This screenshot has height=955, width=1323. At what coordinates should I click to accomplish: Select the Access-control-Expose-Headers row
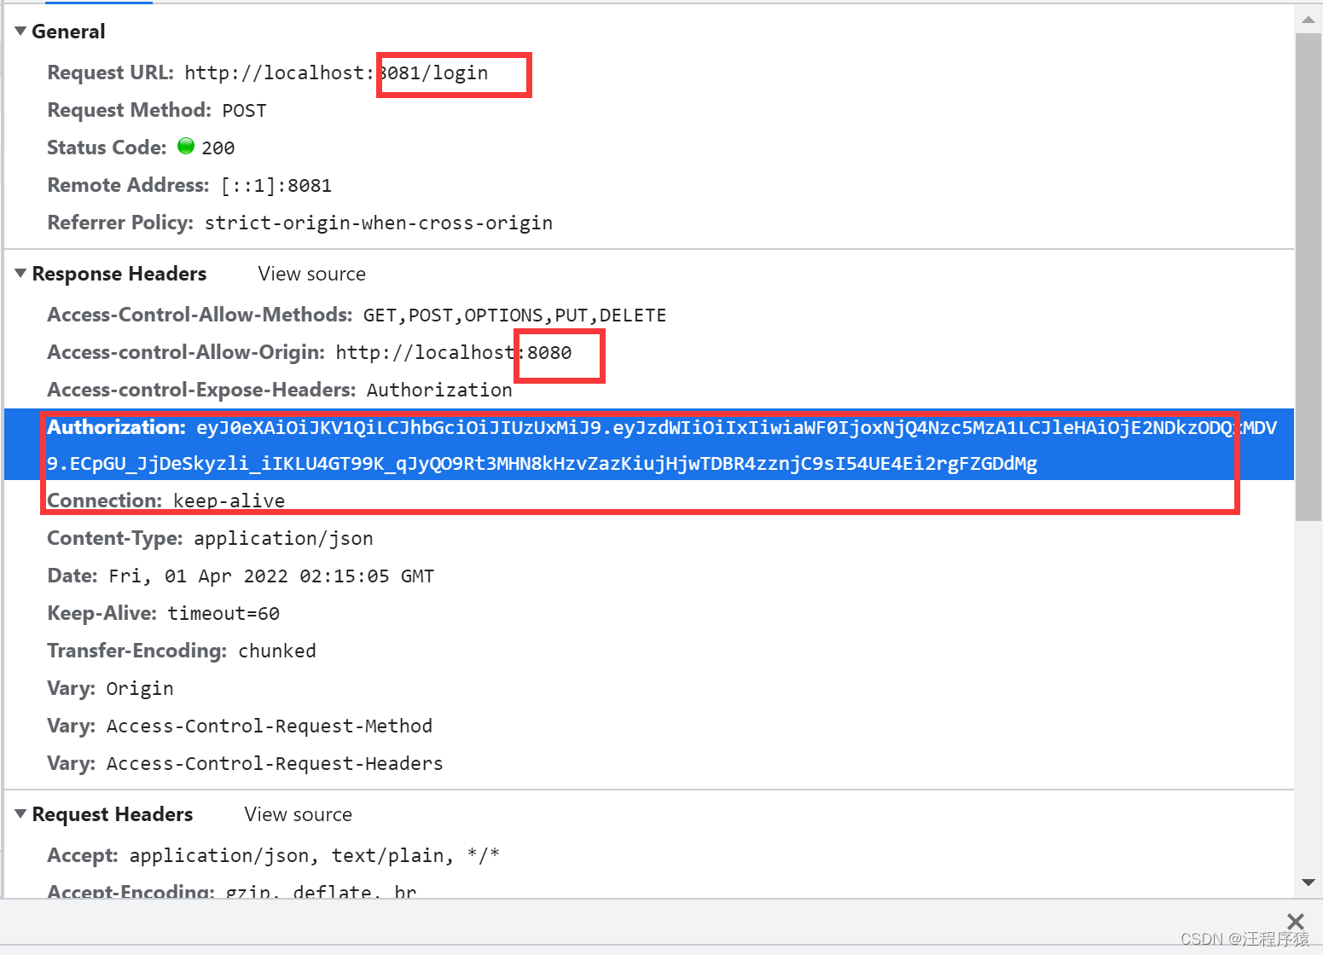pyautogui.click(x=649, y=390)
